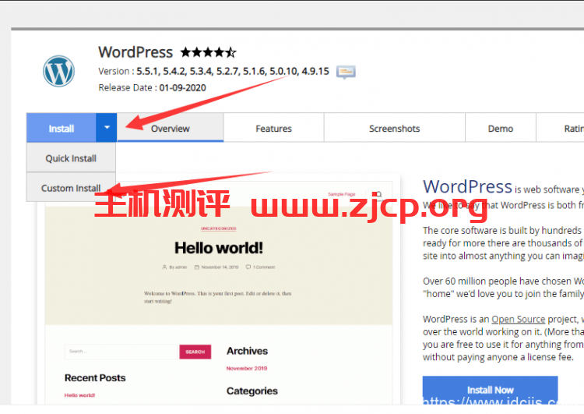Image resolution: width=584 pixels, height=414 pixels.
Task: Click November 2019 under Archives
Action: (x=247, y=368)
